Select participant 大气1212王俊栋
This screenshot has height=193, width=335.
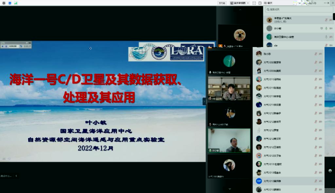(289, 147)
